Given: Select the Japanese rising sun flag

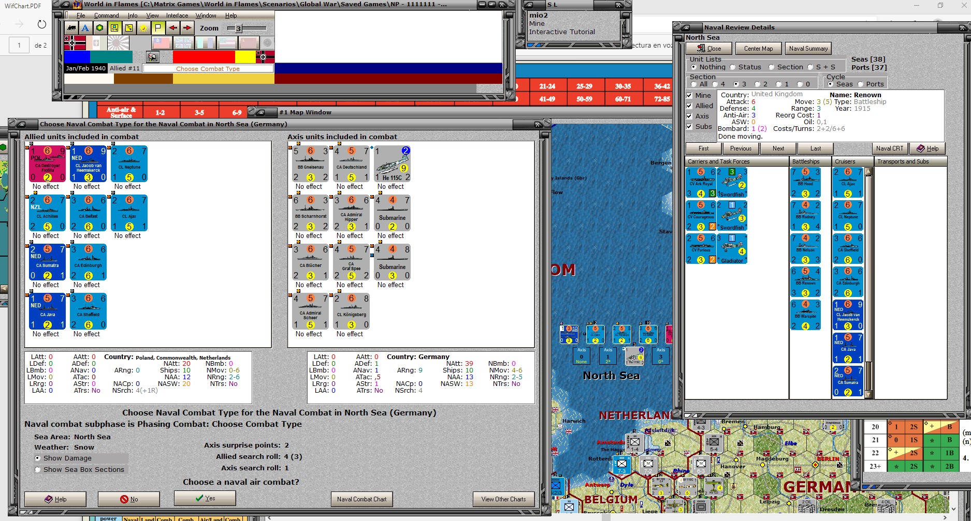Looking at the screenshot, I should pyautogui.click(x=119, y=43).
